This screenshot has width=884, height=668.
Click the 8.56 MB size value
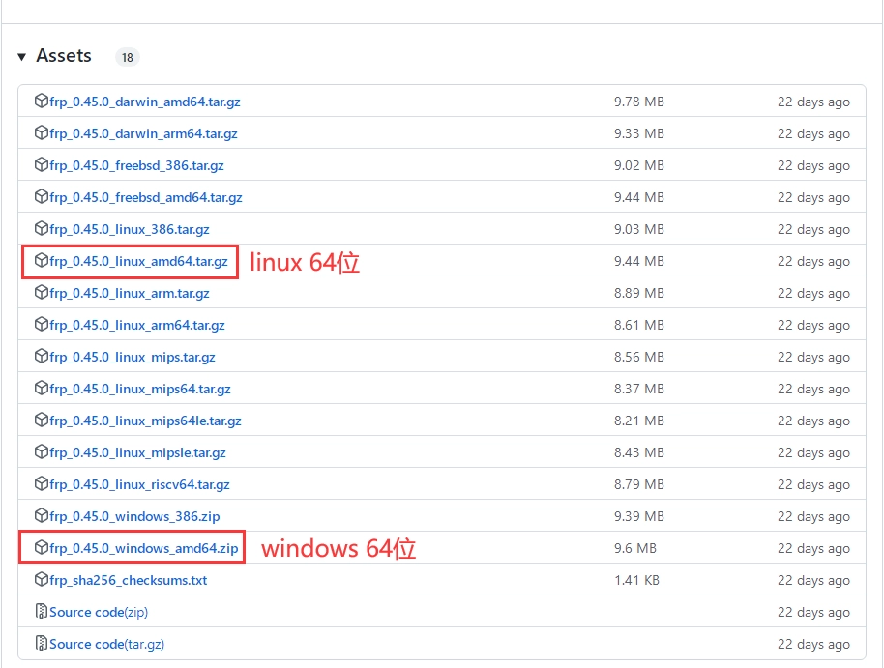(x=639, y=357)
